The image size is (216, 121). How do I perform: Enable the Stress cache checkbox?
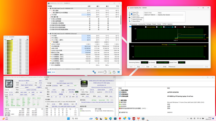[x=132, y=16]
